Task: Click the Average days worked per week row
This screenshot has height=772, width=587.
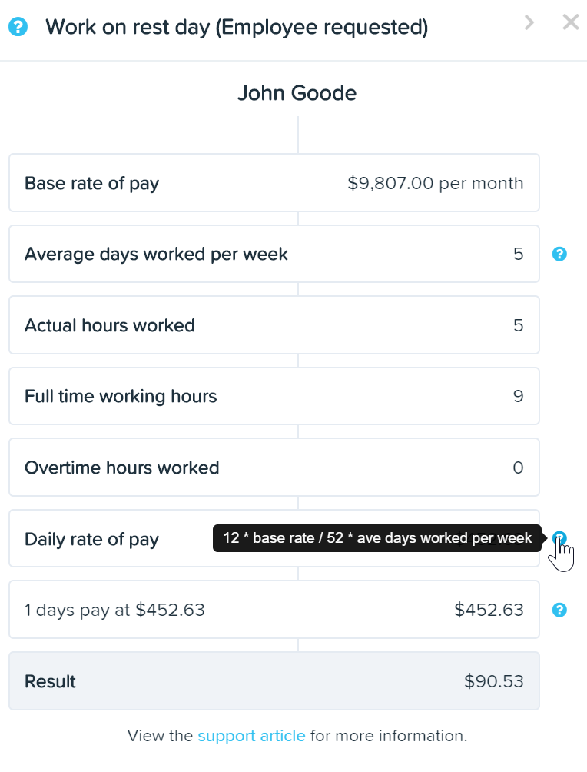Action: click(274, 254)
